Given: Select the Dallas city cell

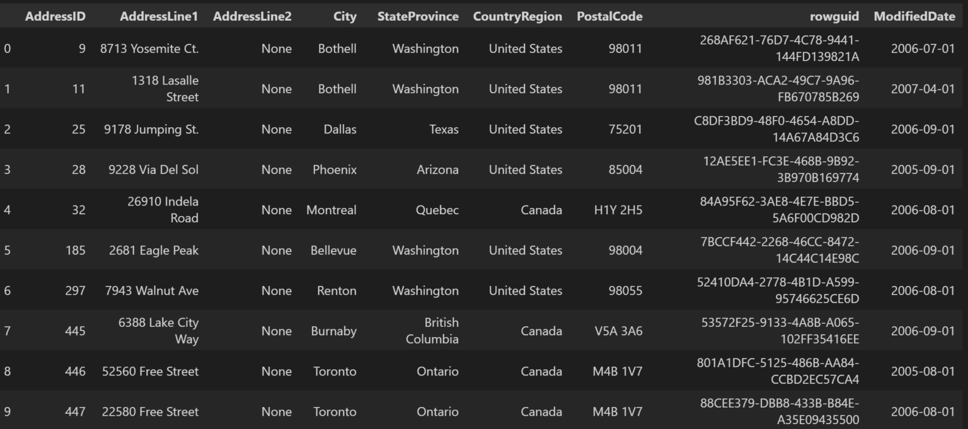Looking at the screenshot, I should click(x=340, y=130).
